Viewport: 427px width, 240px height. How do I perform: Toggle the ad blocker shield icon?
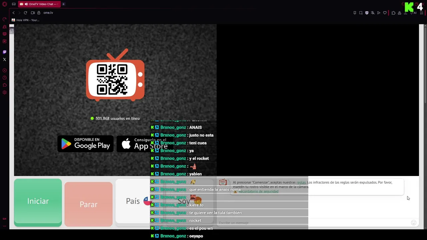coord(367,13)
